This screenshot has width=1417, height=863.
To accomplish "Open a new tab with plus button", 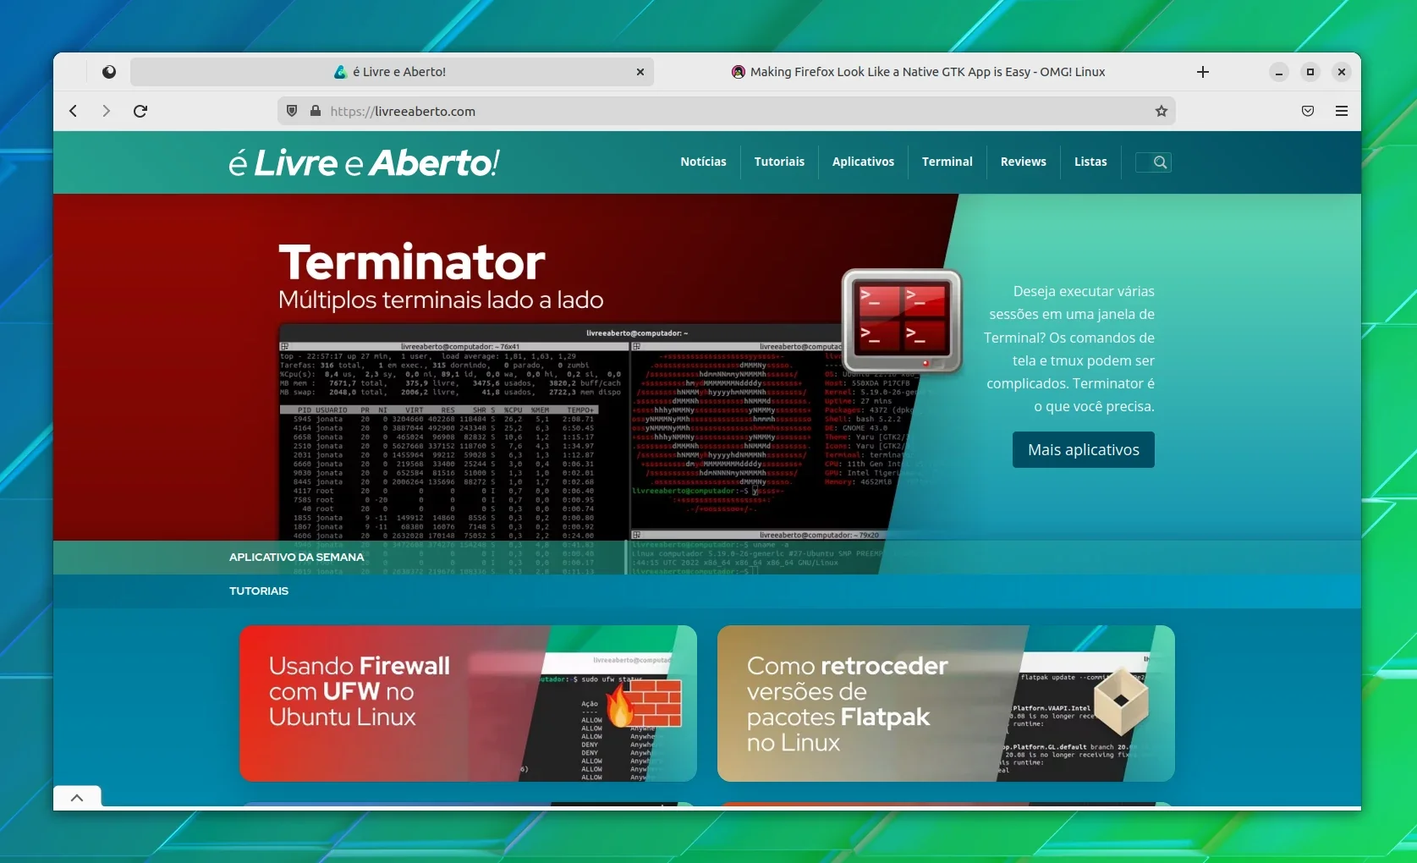I will point(1203,72).
